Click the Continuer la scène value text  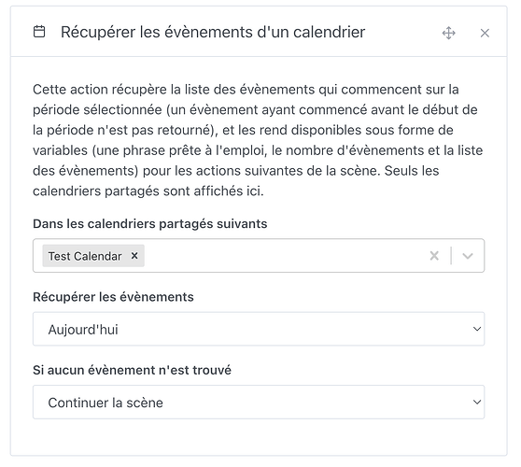coord(106,403)
